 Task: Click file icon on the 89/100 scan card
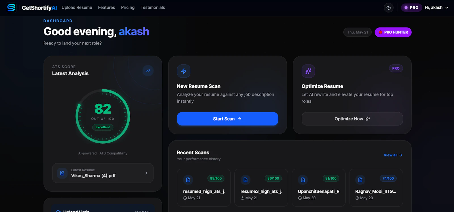(188, 180)
